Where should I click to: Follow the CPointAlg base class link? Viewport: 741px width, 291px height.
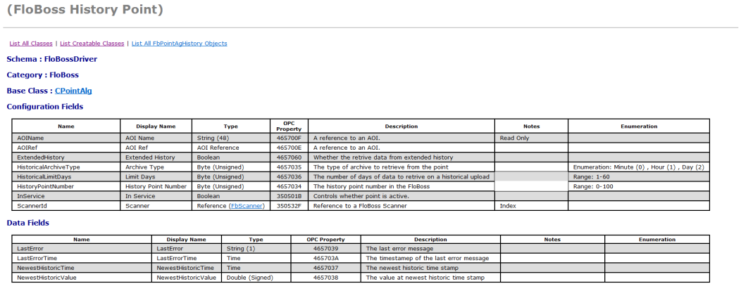(x=73, y=91)
